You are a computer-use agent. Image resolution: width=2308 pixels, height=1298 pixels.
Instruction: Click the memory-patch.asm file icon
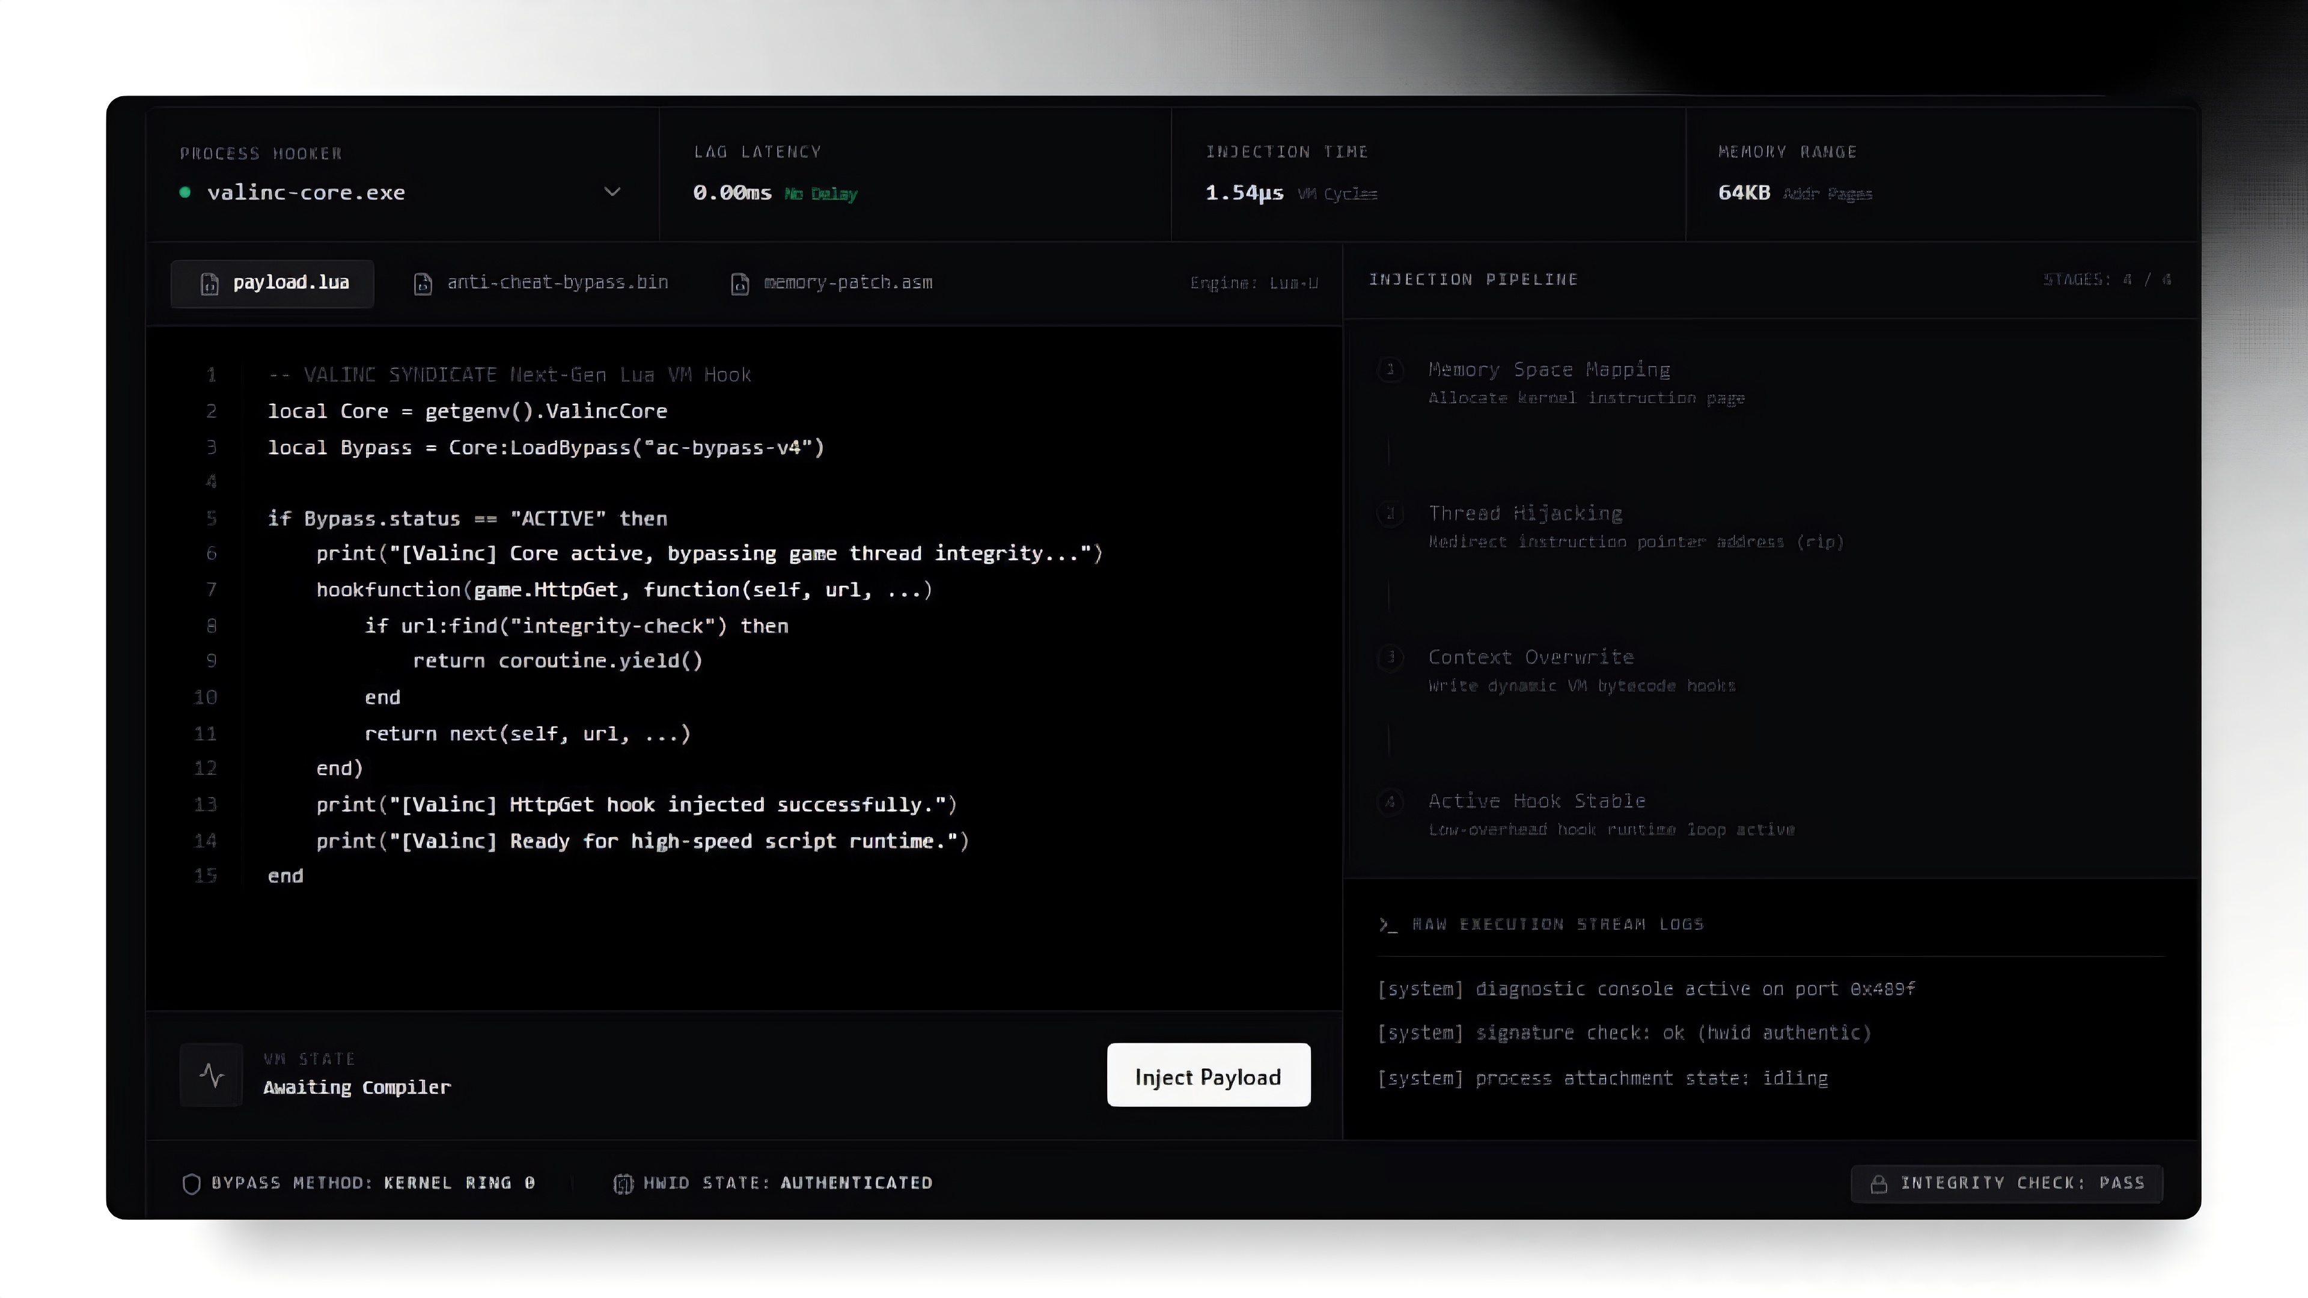(740, 284)
